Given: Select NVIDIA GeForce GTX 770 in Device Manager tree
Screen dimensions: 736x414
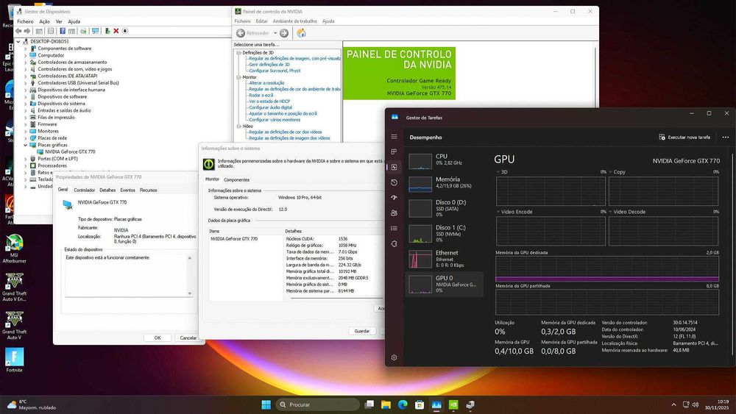Looking at the screenshot, I should coord(70,152).
